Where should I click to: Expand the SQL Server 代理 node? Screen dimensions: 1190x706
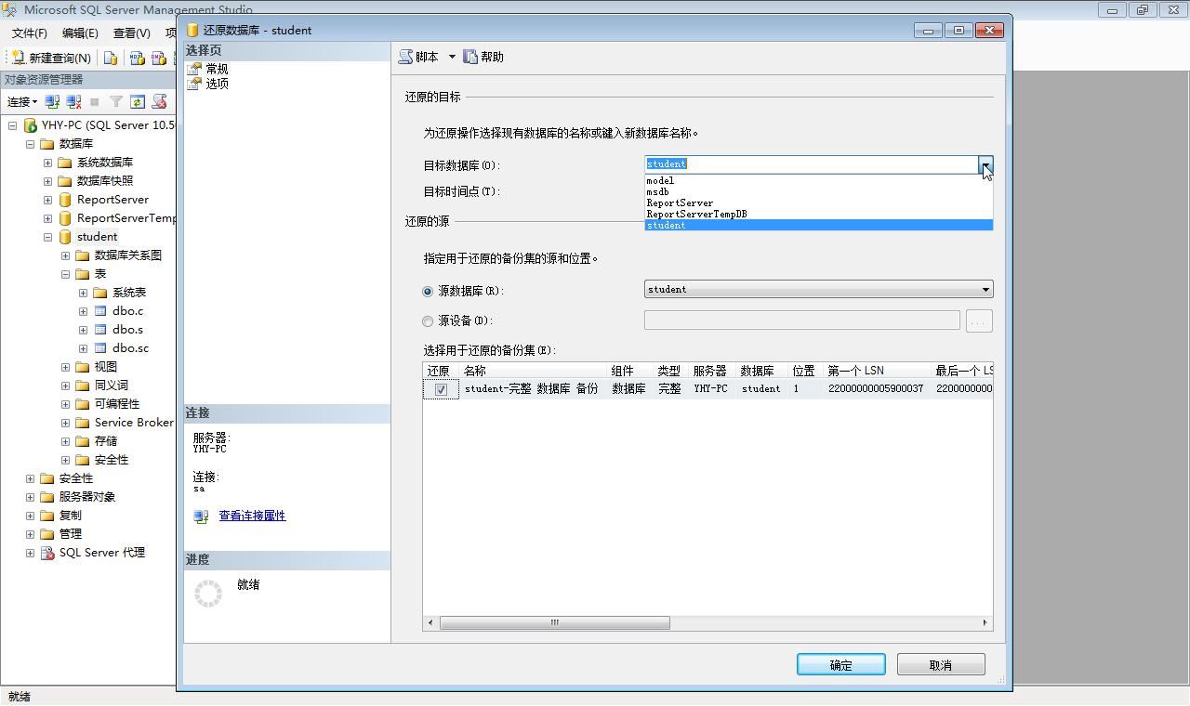pos(31,553)
